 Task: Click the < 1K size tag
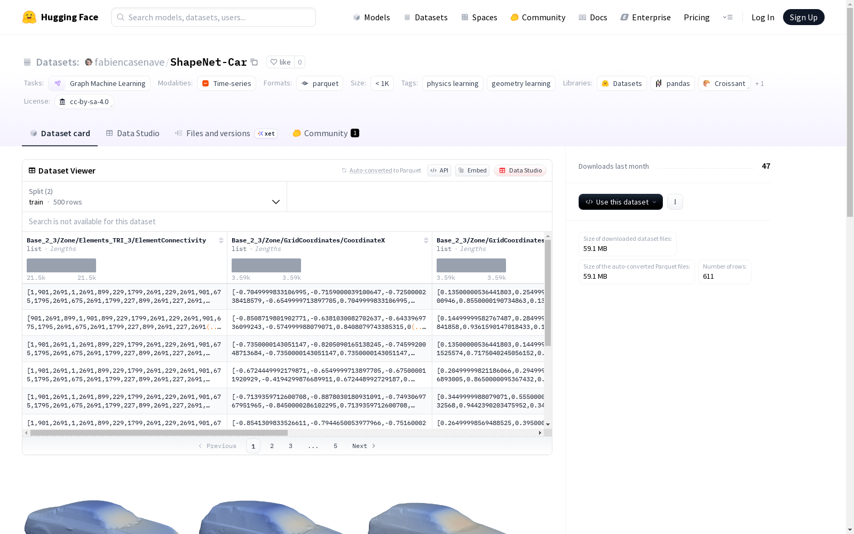382,83
